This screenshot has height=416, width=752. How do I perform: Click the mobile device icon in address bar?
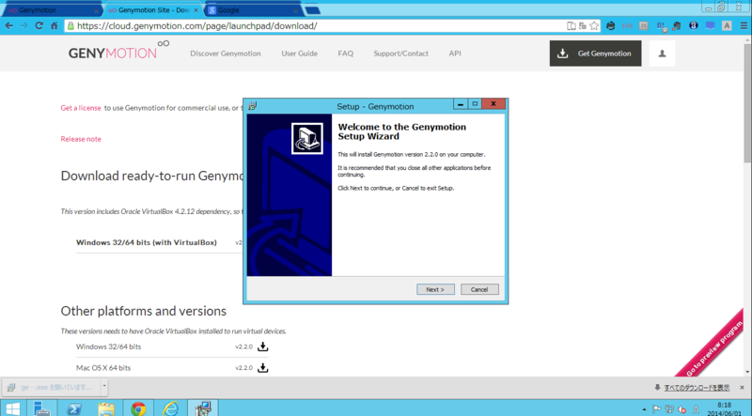pyautogui.click(x=572, y=26)
